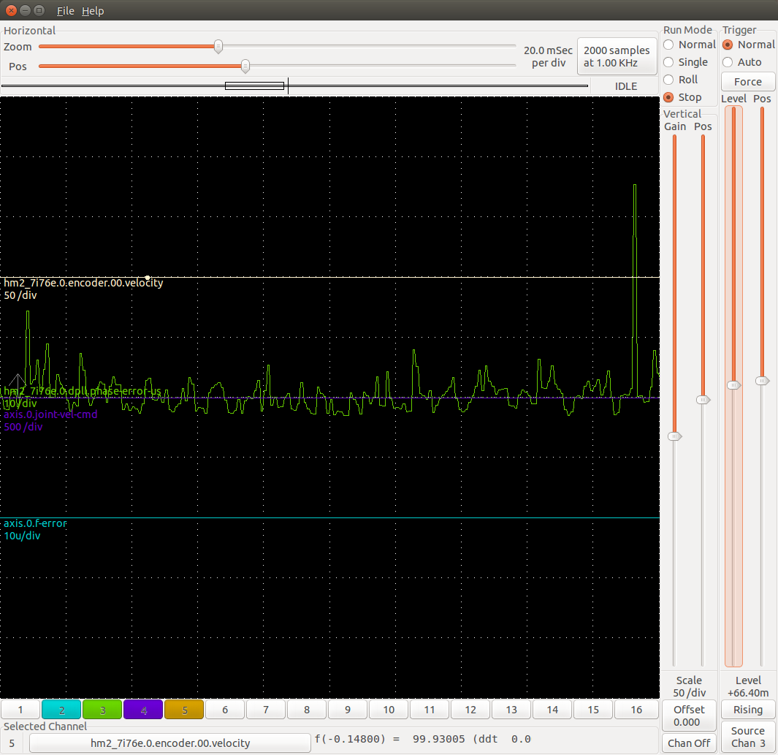Click the horizontal Pos slider handle
Screen dimensions: 778x755
pyautogui.click(x=245, y=66)
